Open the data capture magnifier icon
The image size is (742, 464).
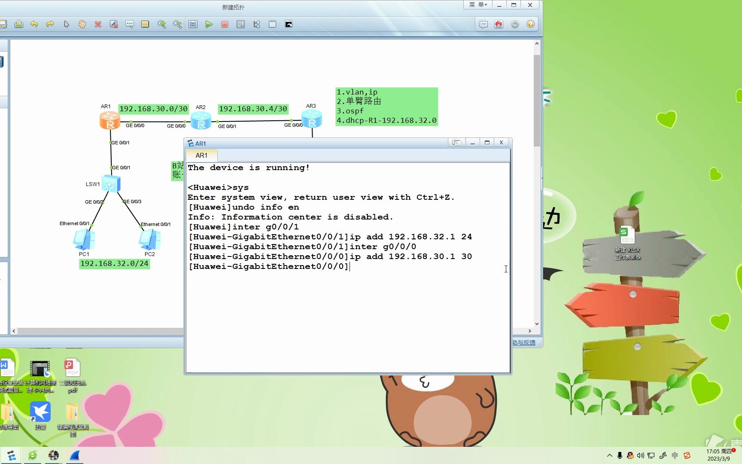241,24
